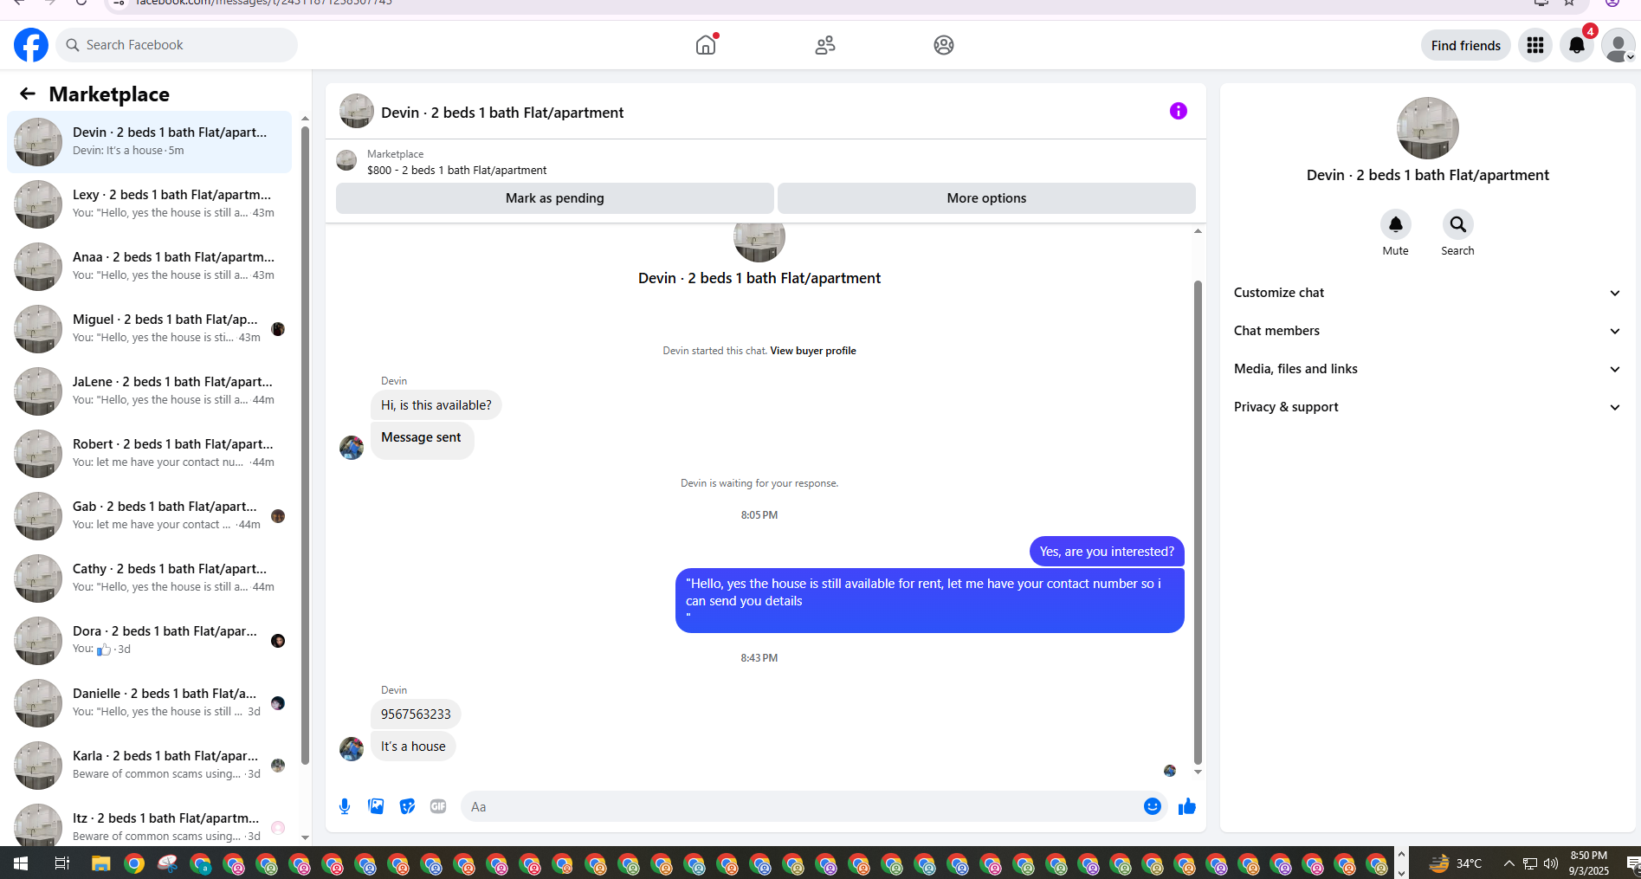Open the Cathy conversation
Viewport: 1641px width, 879px height.
pos(149,578)
